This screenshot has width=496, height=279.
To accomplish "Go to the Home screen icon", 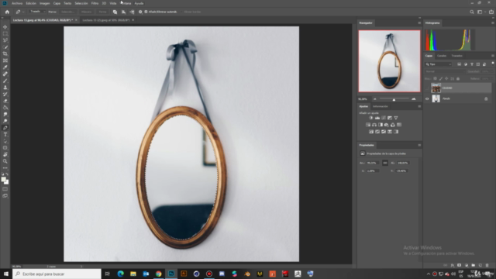I will (x=7, y=12).
